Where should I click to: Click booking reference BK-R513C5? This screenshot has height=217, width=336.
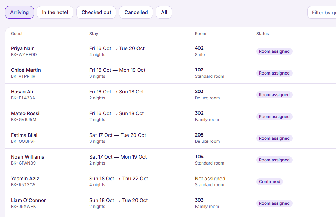point(23,185)
